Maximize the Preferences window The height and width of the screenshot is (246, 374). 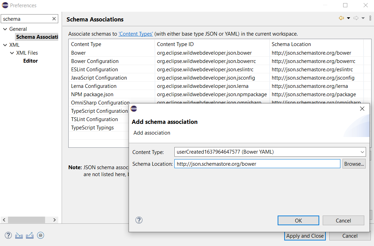pyautogui.click(x=345, y=5)
